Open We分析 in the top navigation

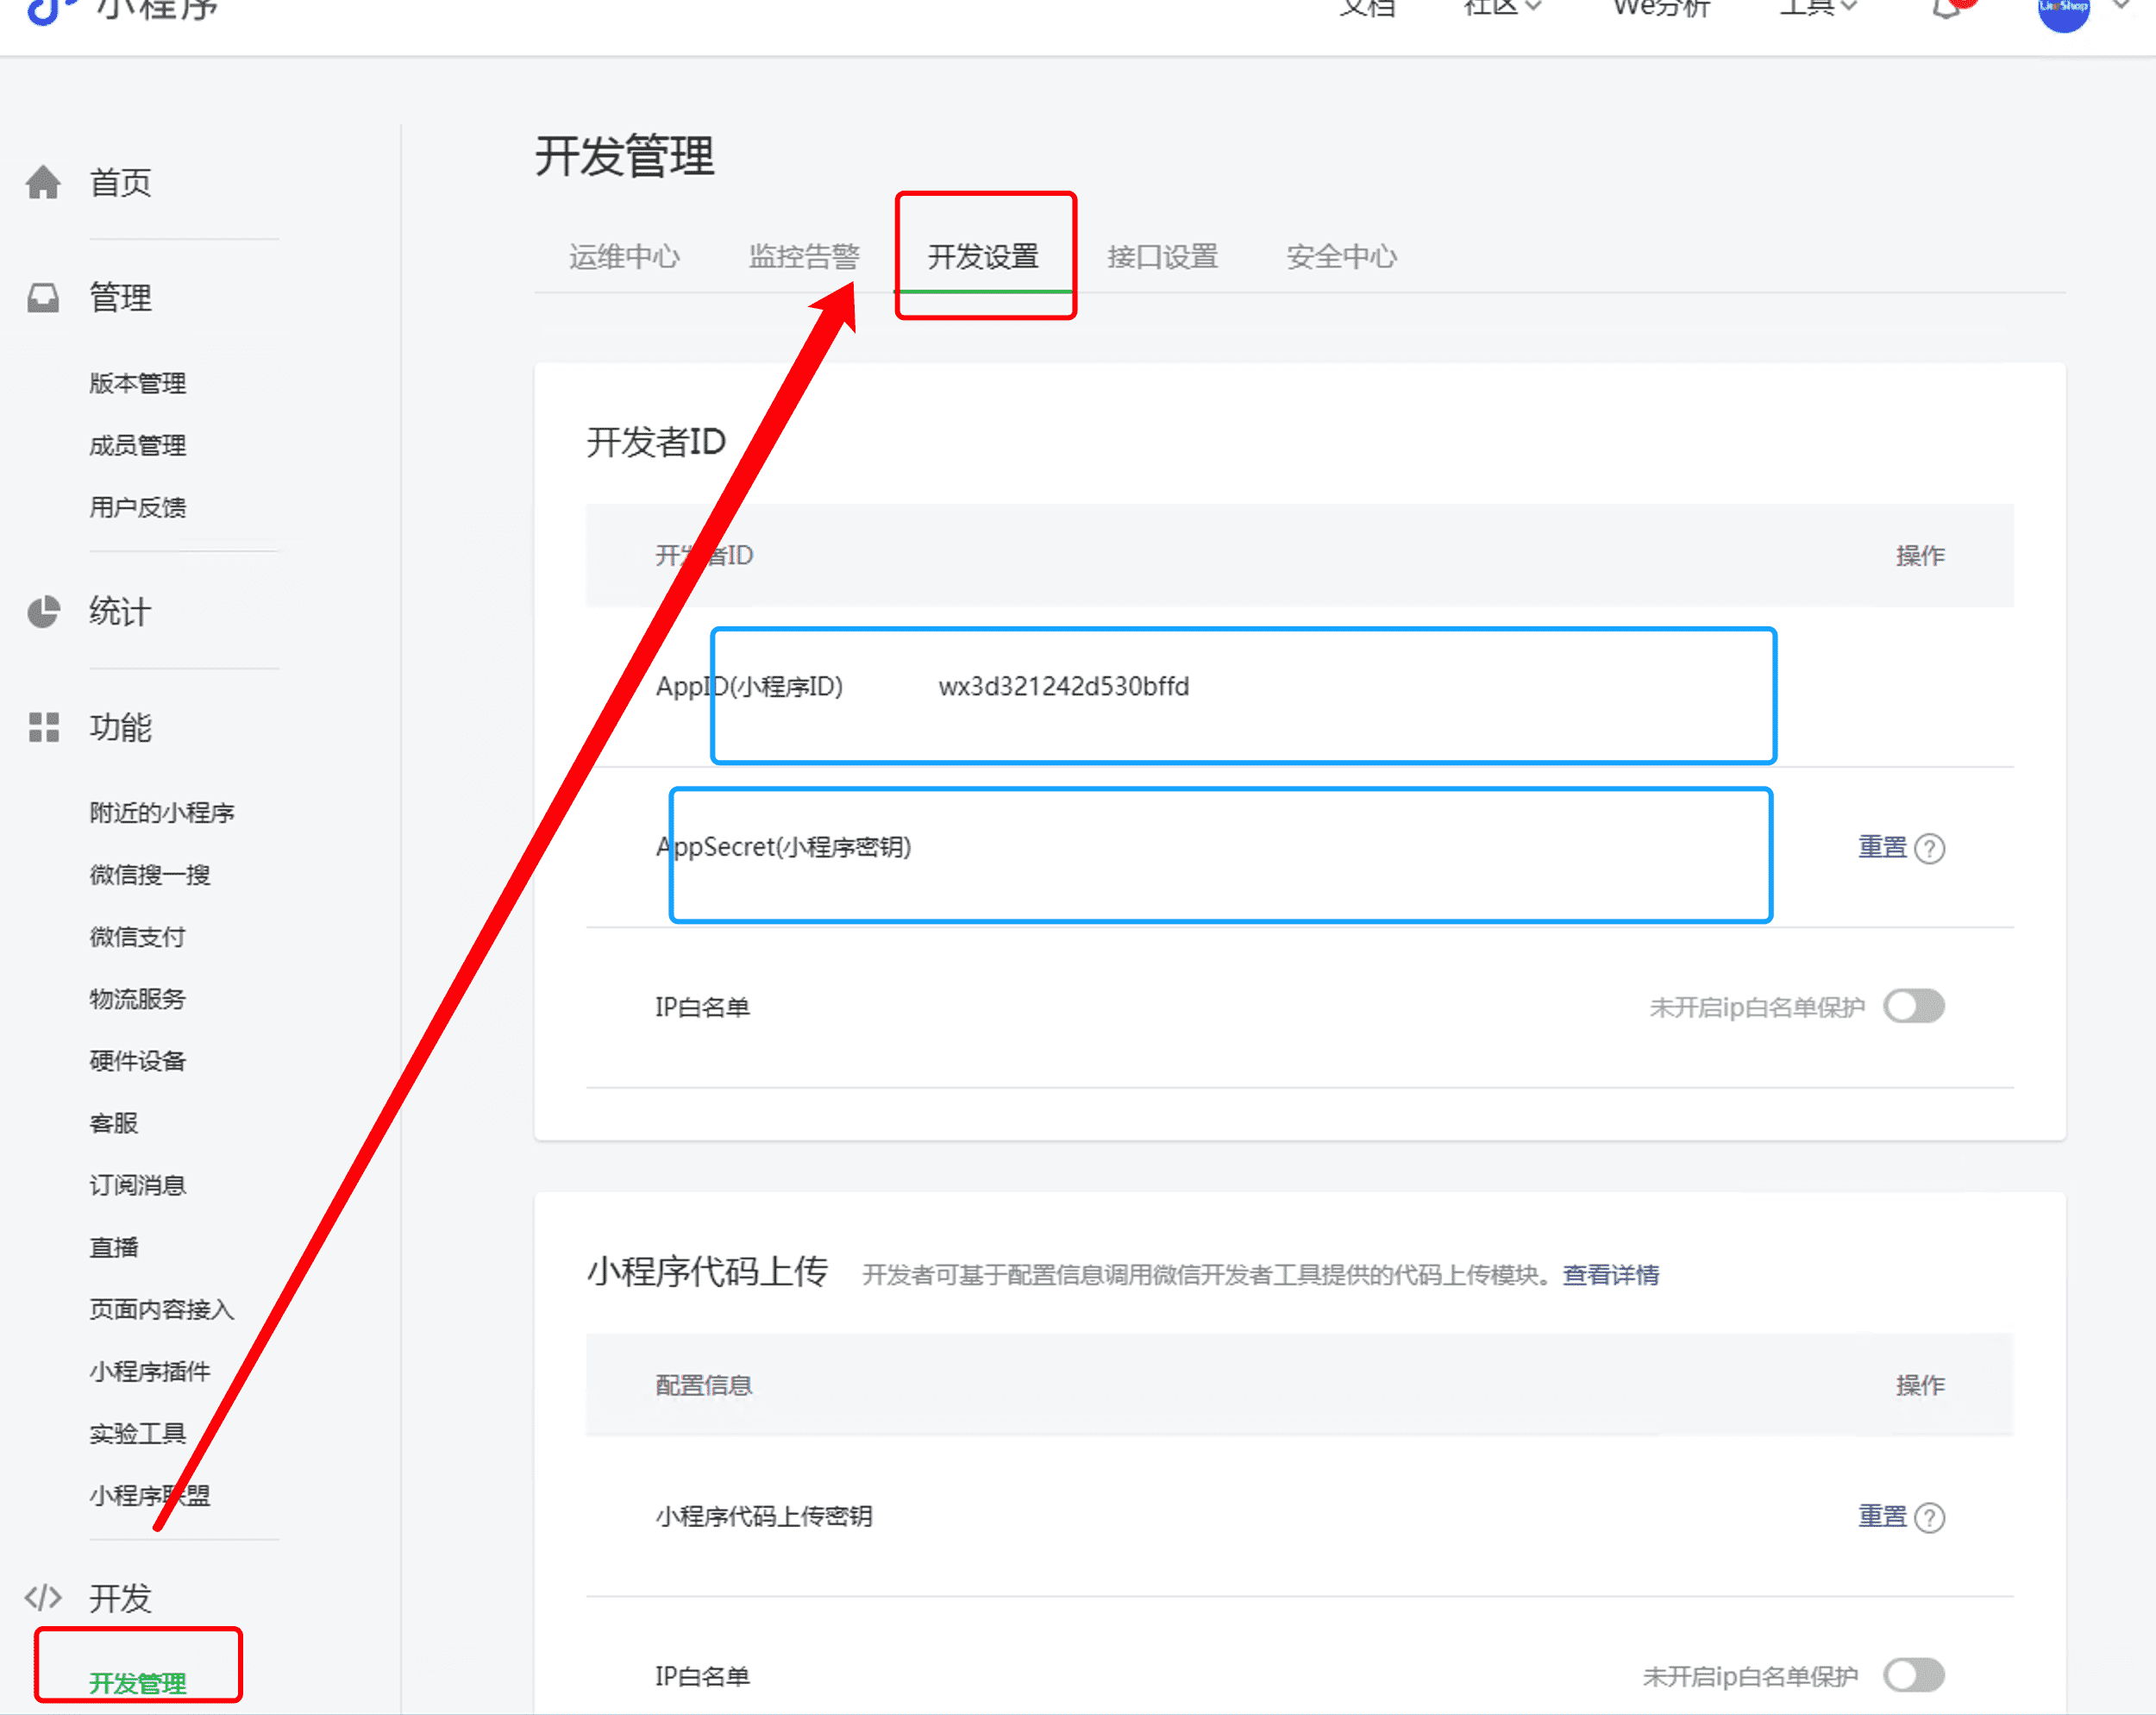tap(1662, 8)
